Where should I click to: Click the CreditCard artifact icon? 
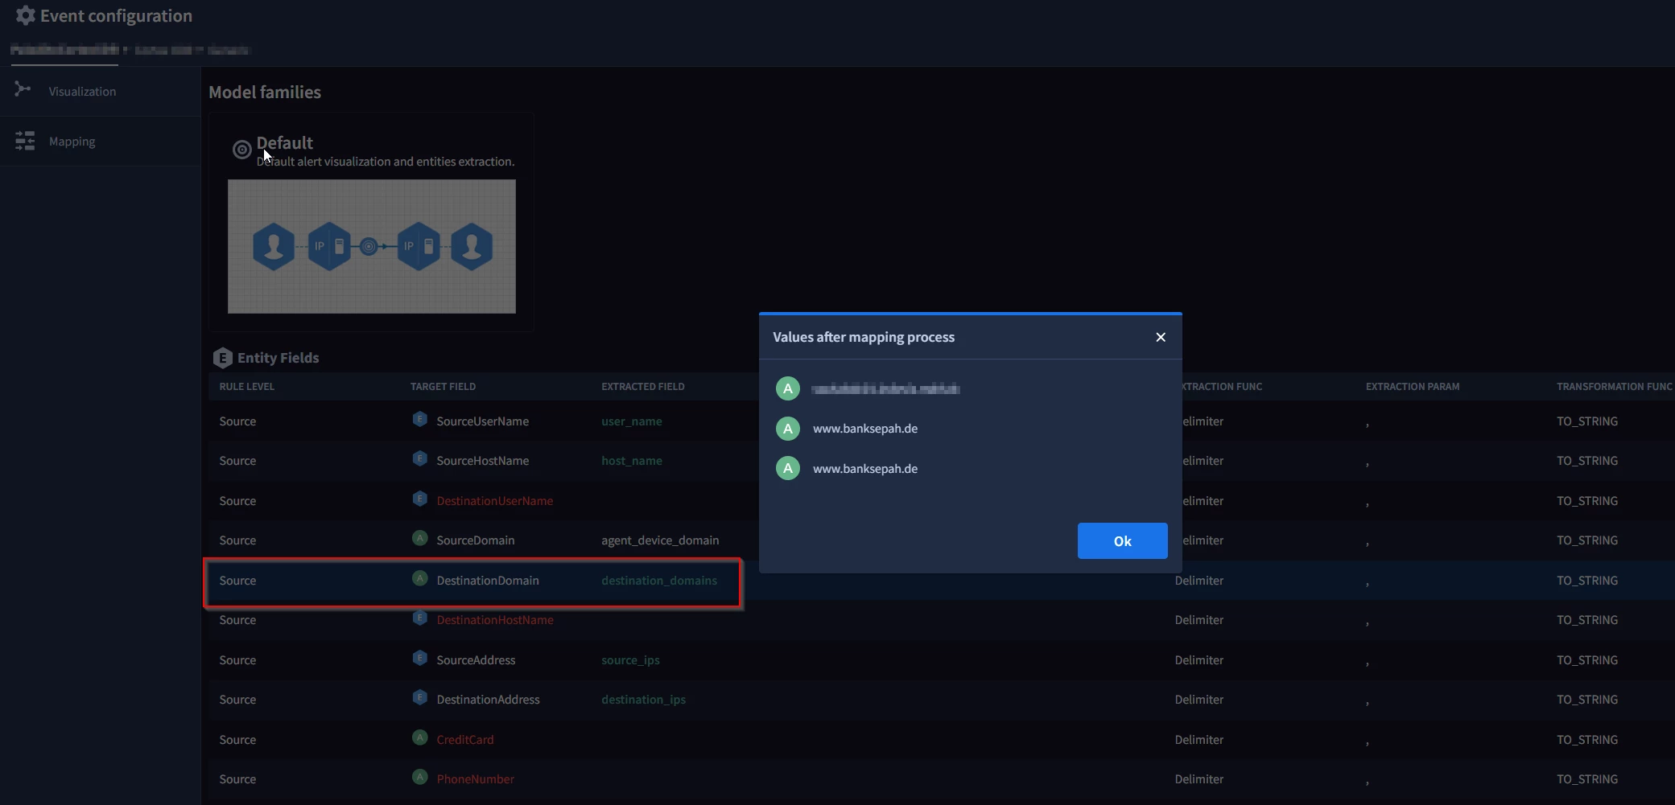(x=419, y=737)
